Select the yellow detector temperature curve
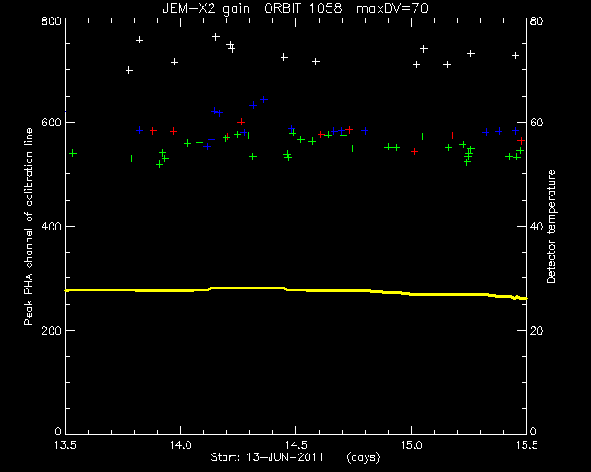The image size is (591, 472). [x=296, y=291]
